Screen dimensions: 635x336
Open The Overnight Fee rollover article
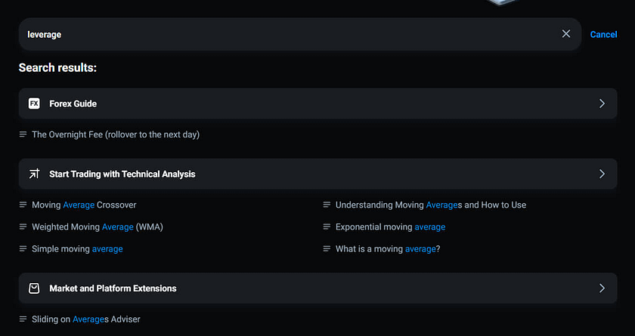[116, 134]
